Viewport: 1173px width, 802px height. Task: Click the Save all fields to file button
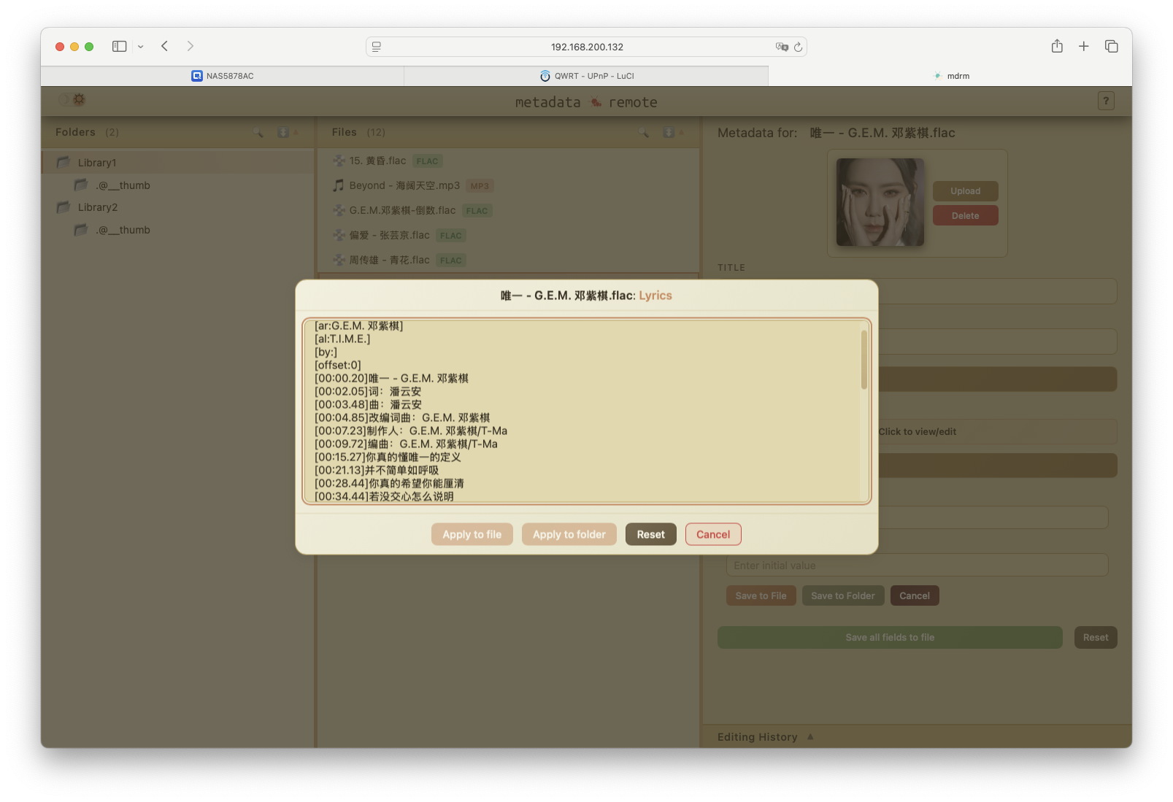pyautogui.click(x=889, y=636)
